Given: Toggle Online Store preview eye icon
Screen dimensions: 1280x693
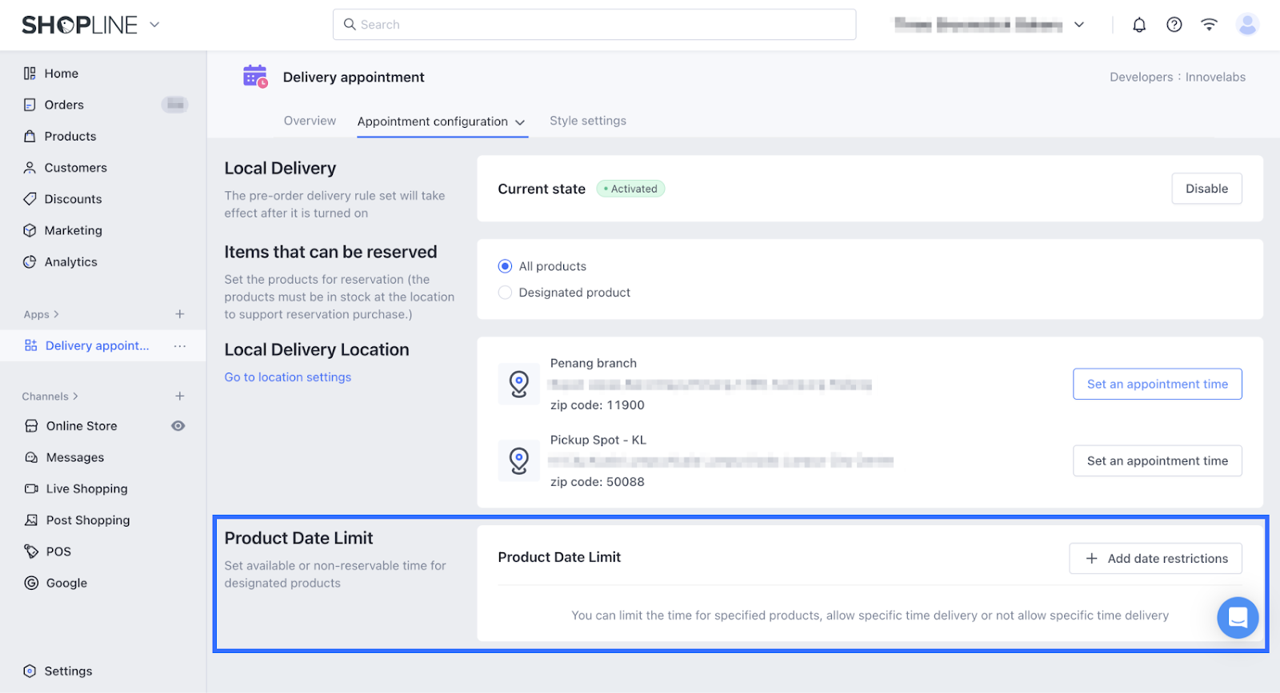Looking at the screenshot, I should pos(178,426).
